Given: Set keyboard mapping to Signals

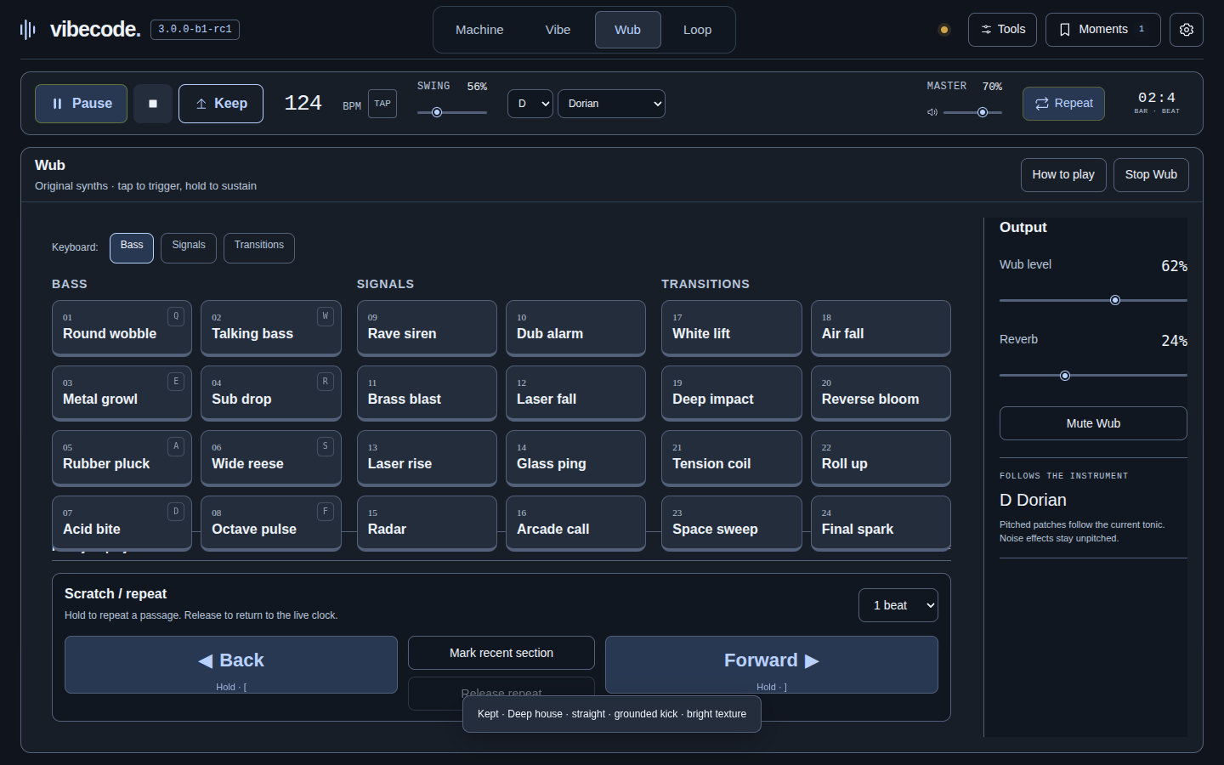Looking at the screenshot, I should (189, 247).
